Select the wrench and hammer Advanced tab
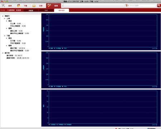This screenshot has height=129, width=161. pyautogui.click(x=53, y=6)
